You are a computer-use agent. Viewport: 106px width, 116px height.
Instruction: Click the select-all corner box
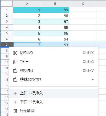click(6, 4)
